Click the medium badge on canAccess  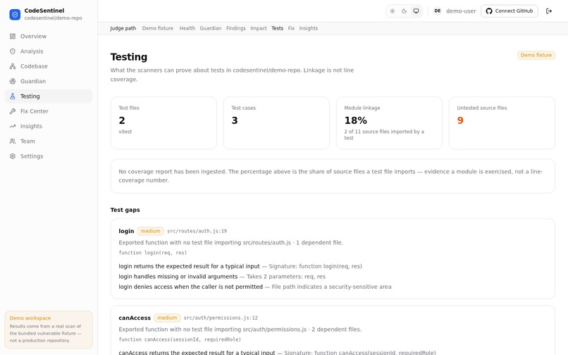click(x=167, y=318)
